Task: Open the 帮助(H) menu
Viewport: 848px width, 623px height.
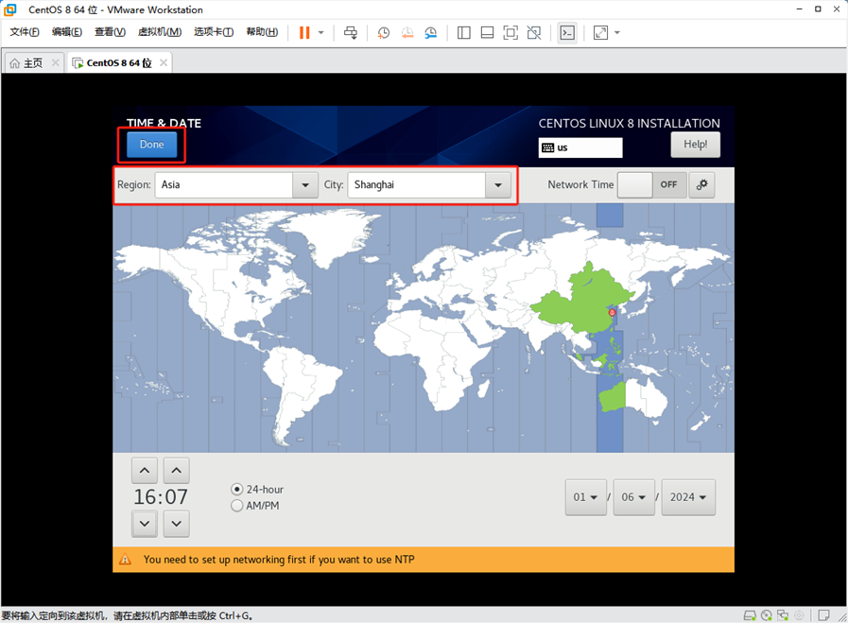Action: tap(262, 32)
